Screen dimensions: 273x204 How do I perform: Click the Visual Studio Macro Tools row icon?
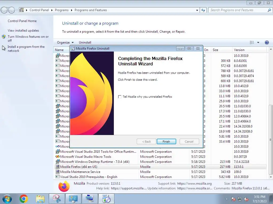58,157
